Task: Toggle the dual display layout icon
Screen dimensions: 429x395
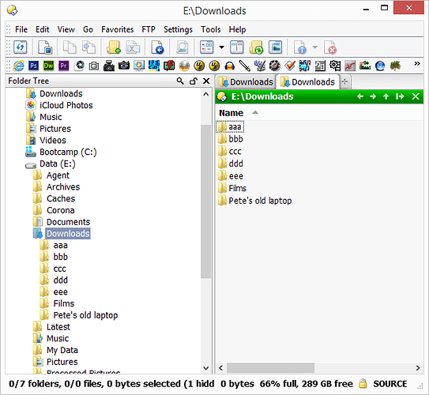Action: point(237,47)
